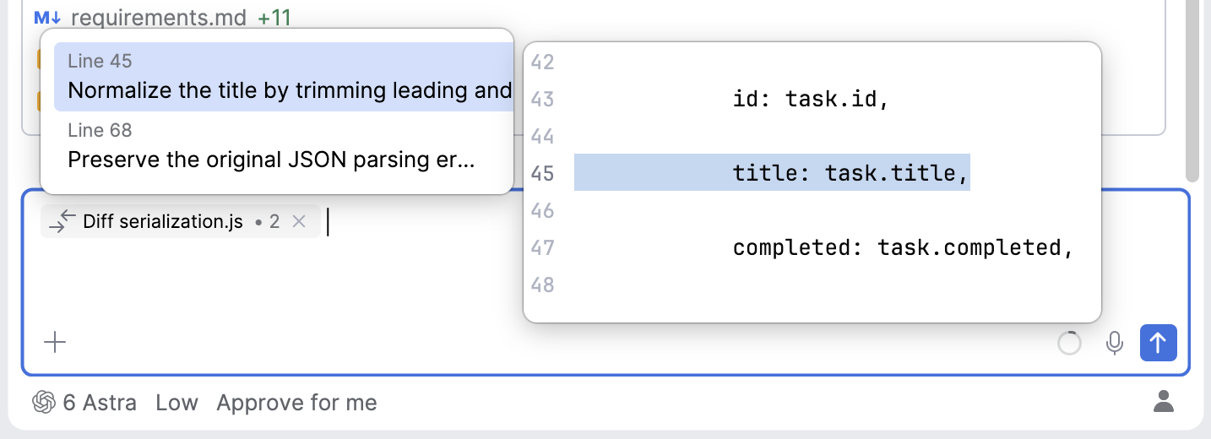Click the Markdown icon beside requirements.md
This screenshot has width=1211, height=439.
pos(47,16)
